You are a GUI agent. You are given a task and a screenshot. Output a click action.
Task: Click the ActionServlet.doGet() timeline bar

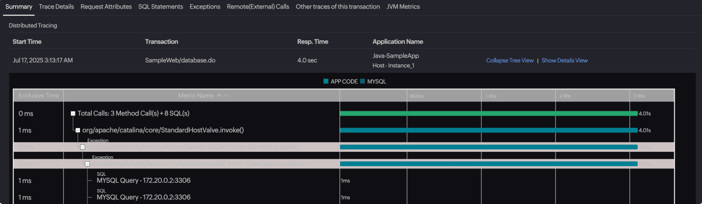click(x=489, y=147)
